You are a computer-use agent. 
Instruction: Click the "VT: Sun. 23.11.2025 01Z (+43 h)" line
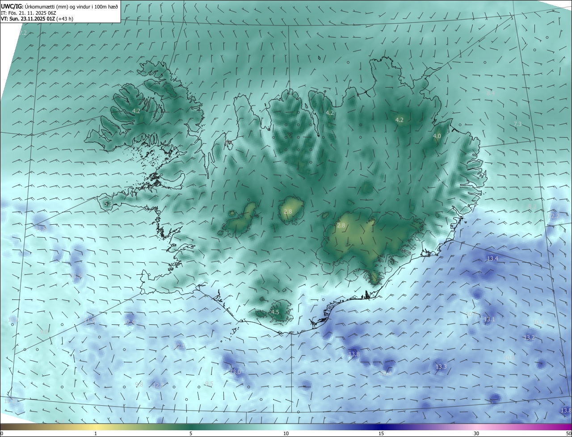click(x=37, y=19)
